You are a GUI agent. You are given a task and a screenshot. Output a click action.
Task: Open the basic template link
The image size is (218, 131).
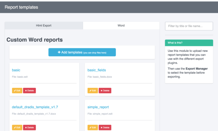pos(16,70)
